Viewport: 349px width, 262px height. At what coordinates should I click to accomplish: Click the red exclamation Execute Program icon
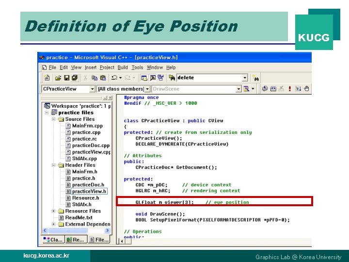(x=289, y=89)
